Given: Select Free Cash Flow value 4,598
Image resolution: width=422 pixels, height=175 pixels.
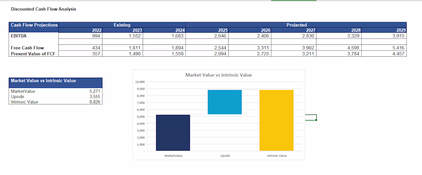Looking at the screenshot, I should click(340, 48).
